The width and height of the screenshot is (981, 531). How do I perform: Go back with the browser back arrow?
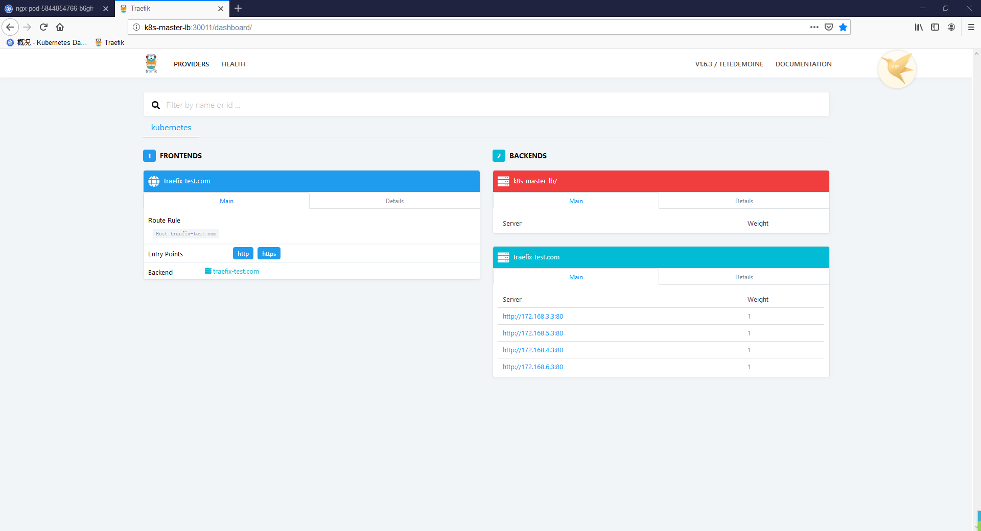point(10,27)
